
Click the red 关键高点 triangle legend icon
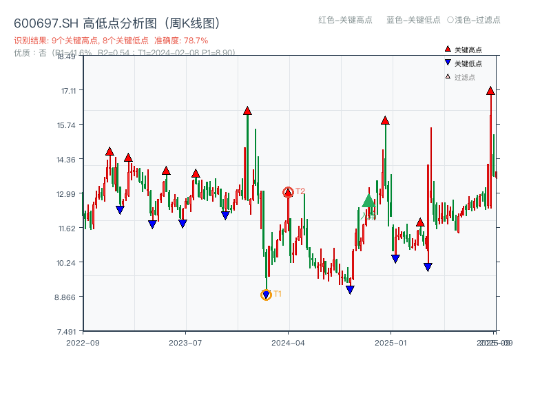tap(447, 49)
